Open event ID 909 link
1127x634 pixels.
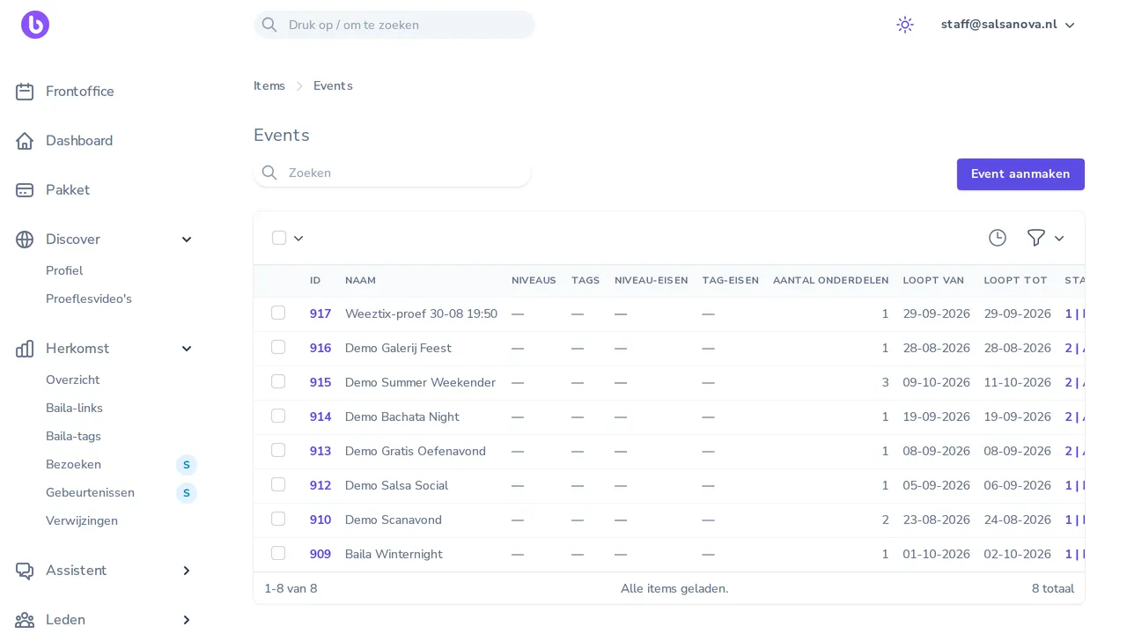[320, 554]
